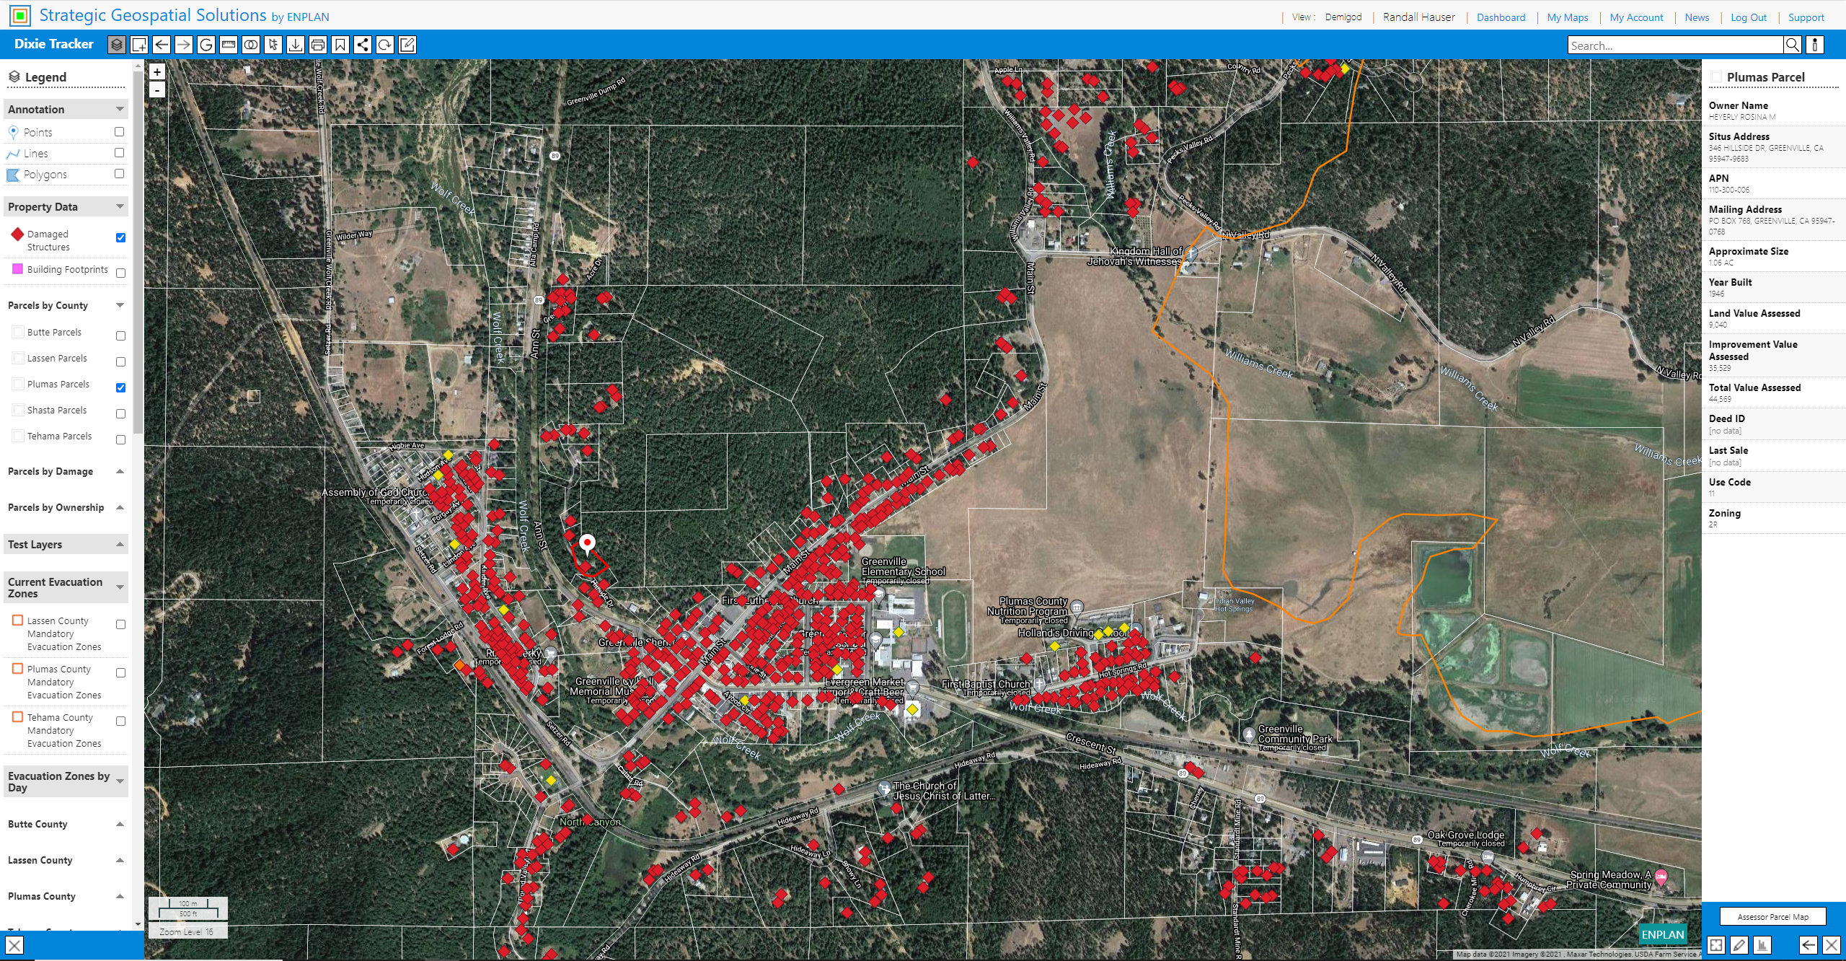1846x961 pixels.
Task: Expand the Test Layers section
Action: click(120, 544)
